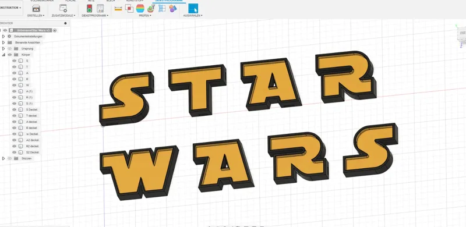Switch to the VOLUMENKÖRPER tab

pos(42,1)
